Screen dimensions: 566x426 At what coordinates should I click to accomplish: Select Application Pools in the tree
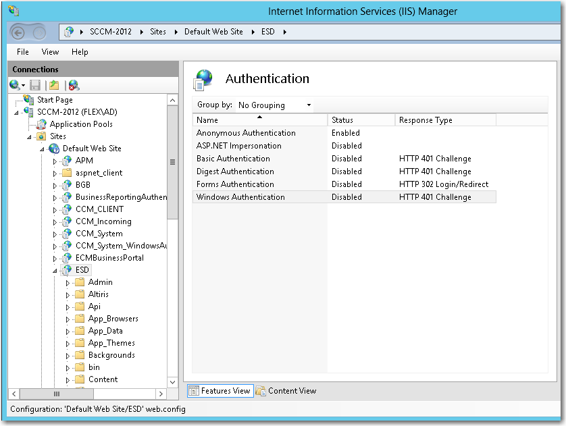tap(81, 124)
